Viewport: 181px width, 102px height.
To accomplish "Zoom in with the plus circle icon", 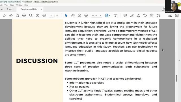I will [86, 15].
